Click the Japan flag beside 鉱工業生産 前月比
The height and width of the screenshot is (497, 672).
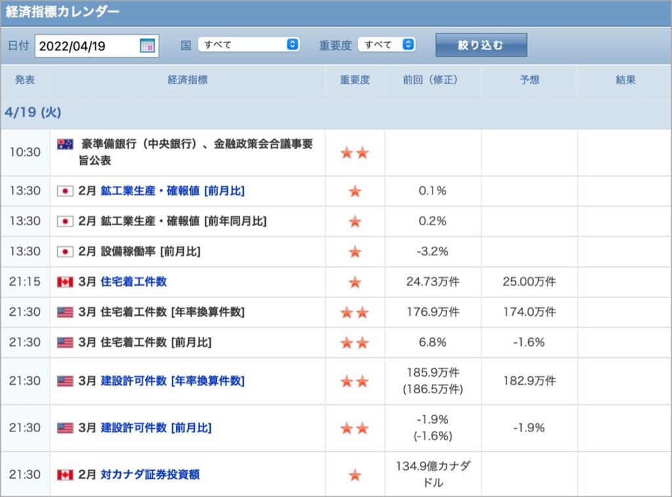[x=65, y=191]
